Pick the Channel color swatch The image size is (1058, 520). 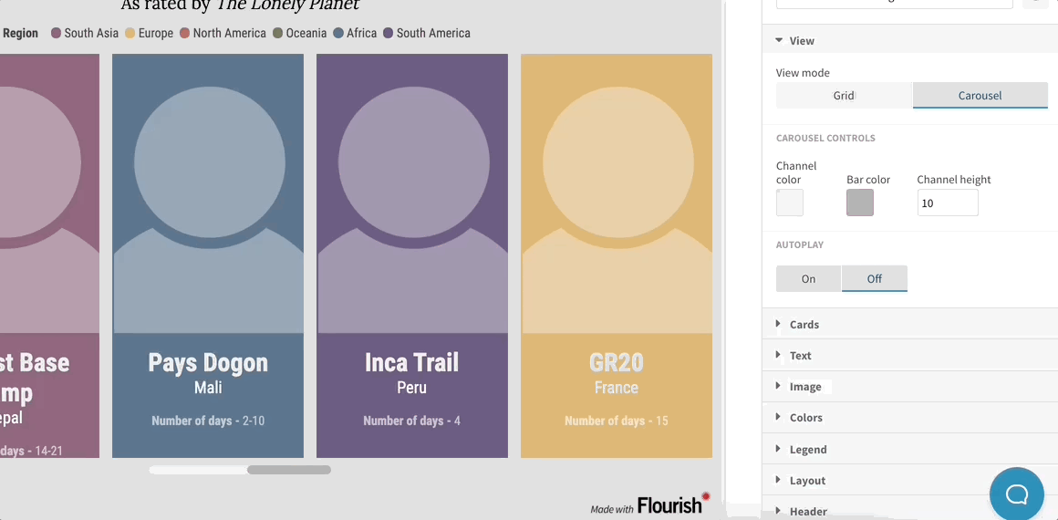point(789,203)
